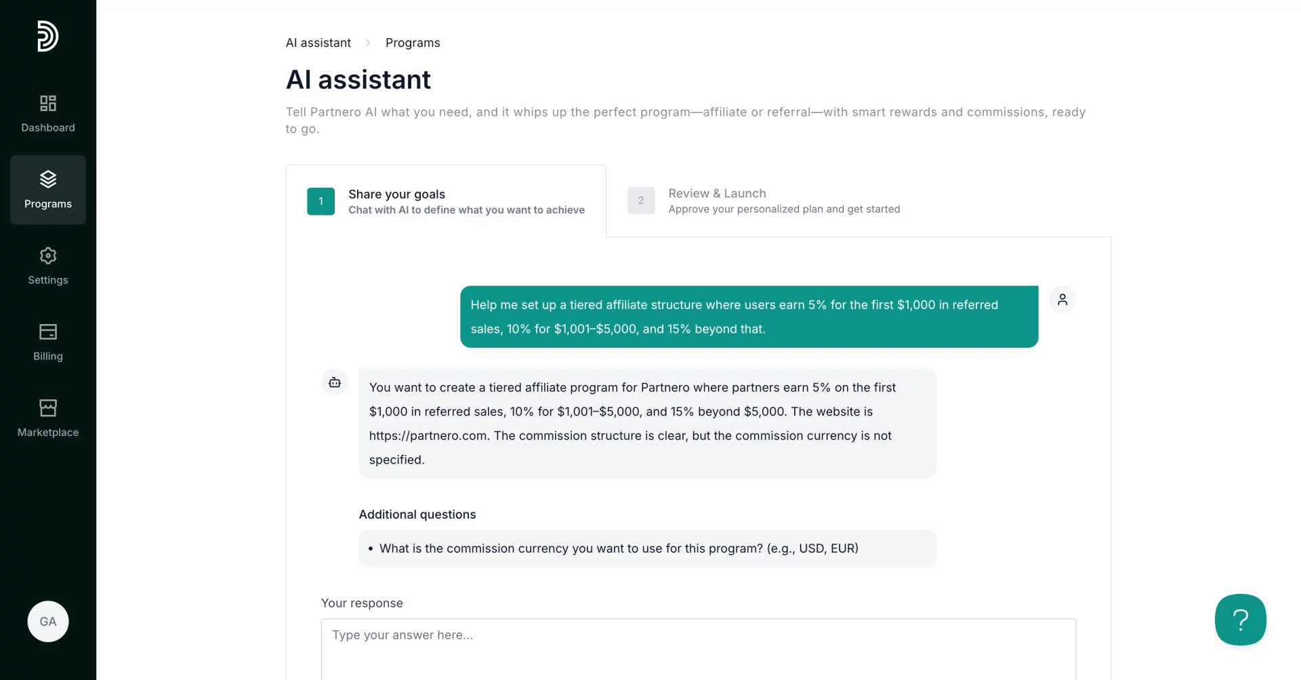
Task: Click the question mark help button
Action: click(1240, 620)
